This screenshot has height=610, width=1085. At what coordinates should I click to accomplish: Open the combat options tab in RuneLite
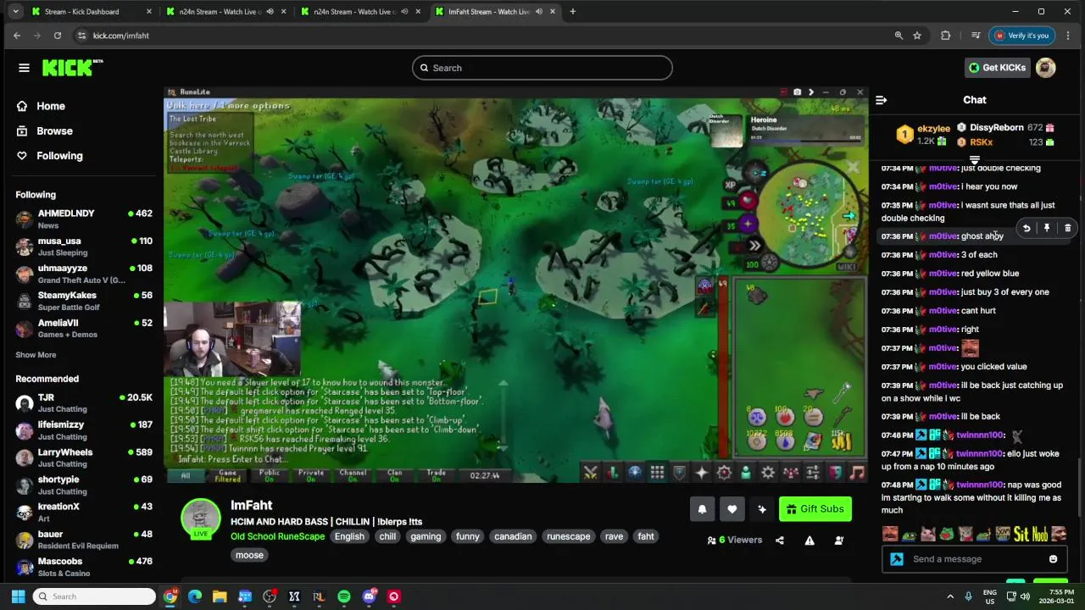click(591, 472)
